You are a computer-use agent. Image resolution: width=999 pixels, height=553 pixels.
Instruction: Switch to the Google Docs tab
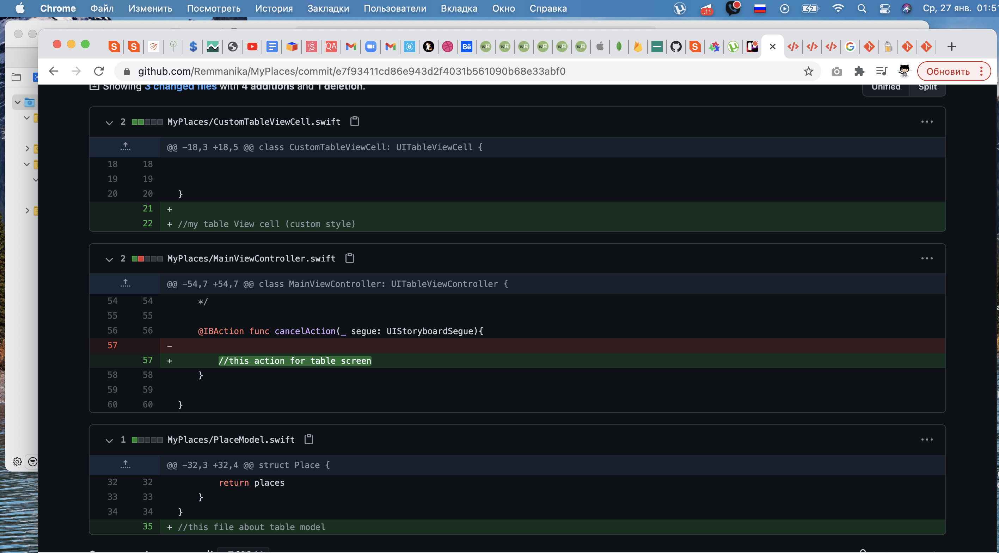pos(272,47)
